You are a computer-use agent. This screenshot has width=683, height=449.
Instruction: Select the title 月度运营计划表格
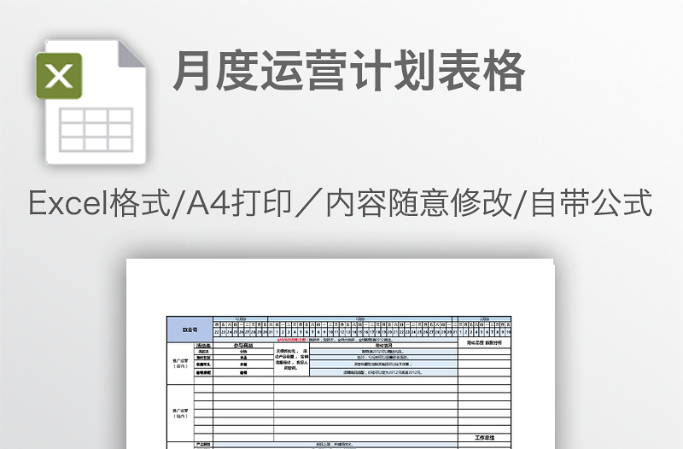pos(349,71)
